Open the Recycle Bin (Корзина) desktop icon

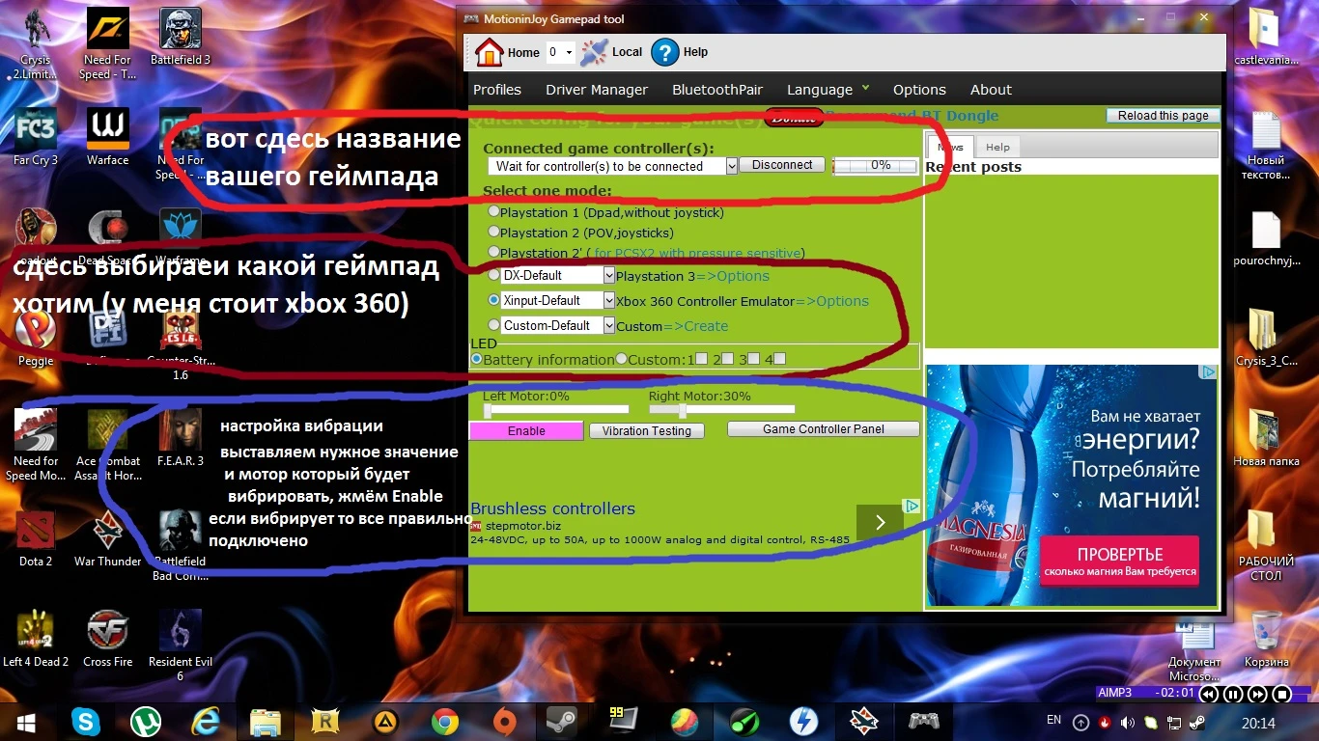point(1266,632)
